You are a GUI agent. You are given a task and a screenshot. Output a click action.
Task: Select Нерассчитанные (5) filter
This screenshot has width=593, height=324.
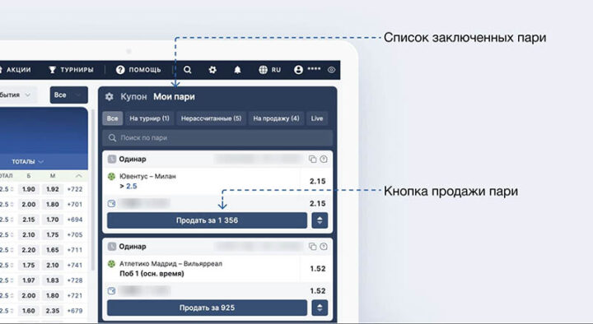pos(211,118)
